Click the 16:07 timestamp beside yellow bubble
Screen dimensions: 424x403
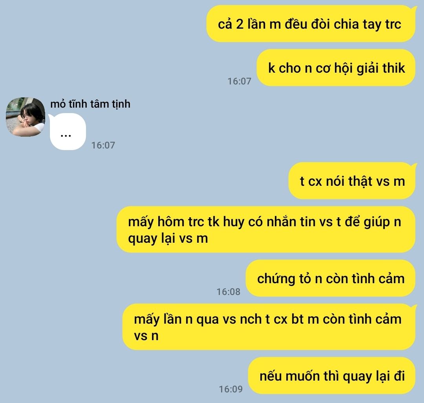pos(239,81)
